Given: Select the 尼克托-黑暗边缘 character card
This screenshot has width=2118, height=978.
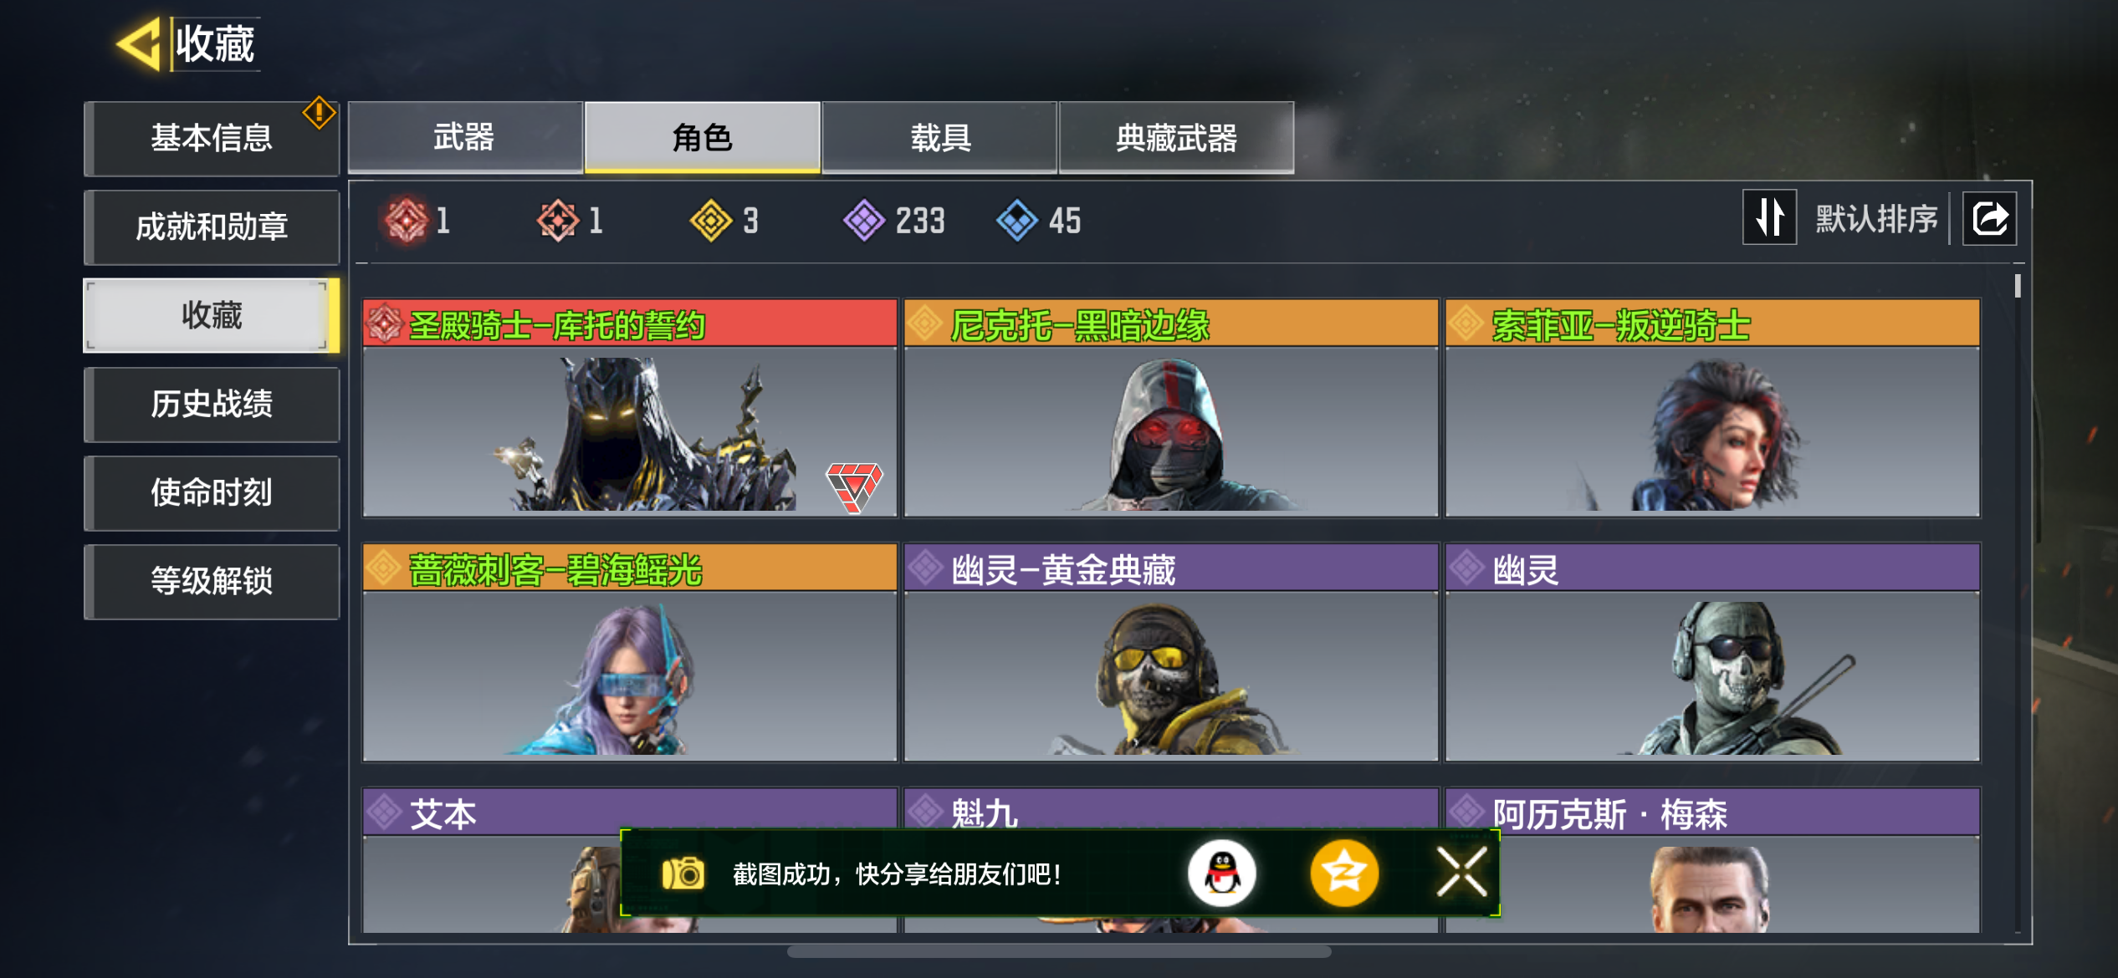Looking at the screenshot, I should coord(1171,408).
